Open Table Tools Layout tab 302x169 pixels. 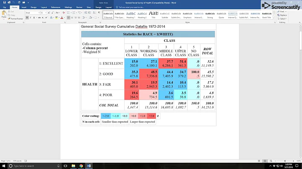coord(109,7)
